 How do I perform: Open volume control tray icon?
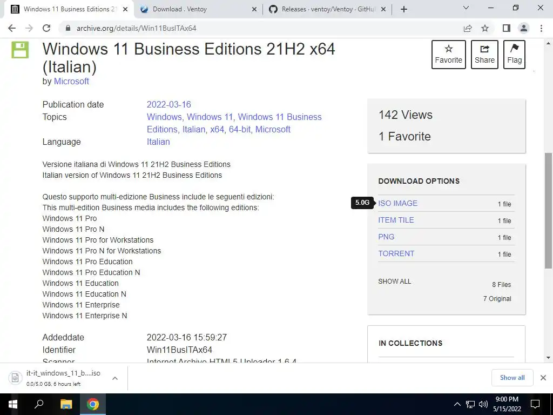click(483, 404)
